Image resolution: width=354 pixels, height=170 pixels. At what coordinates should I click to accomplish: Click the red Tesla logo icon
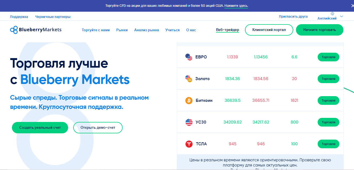(x=189, y=144)
